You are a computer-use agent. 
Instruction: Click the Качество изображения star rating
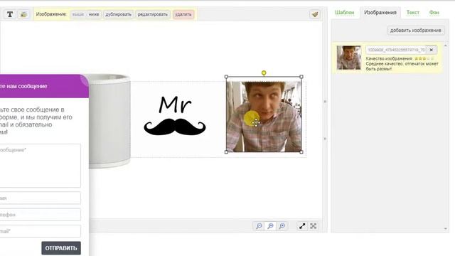(424, 58)
